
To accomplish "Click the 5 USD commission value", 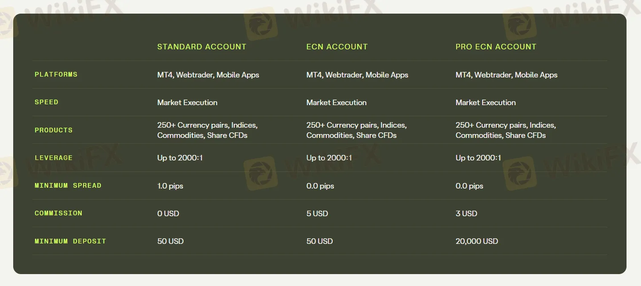I will click(317, 214).
